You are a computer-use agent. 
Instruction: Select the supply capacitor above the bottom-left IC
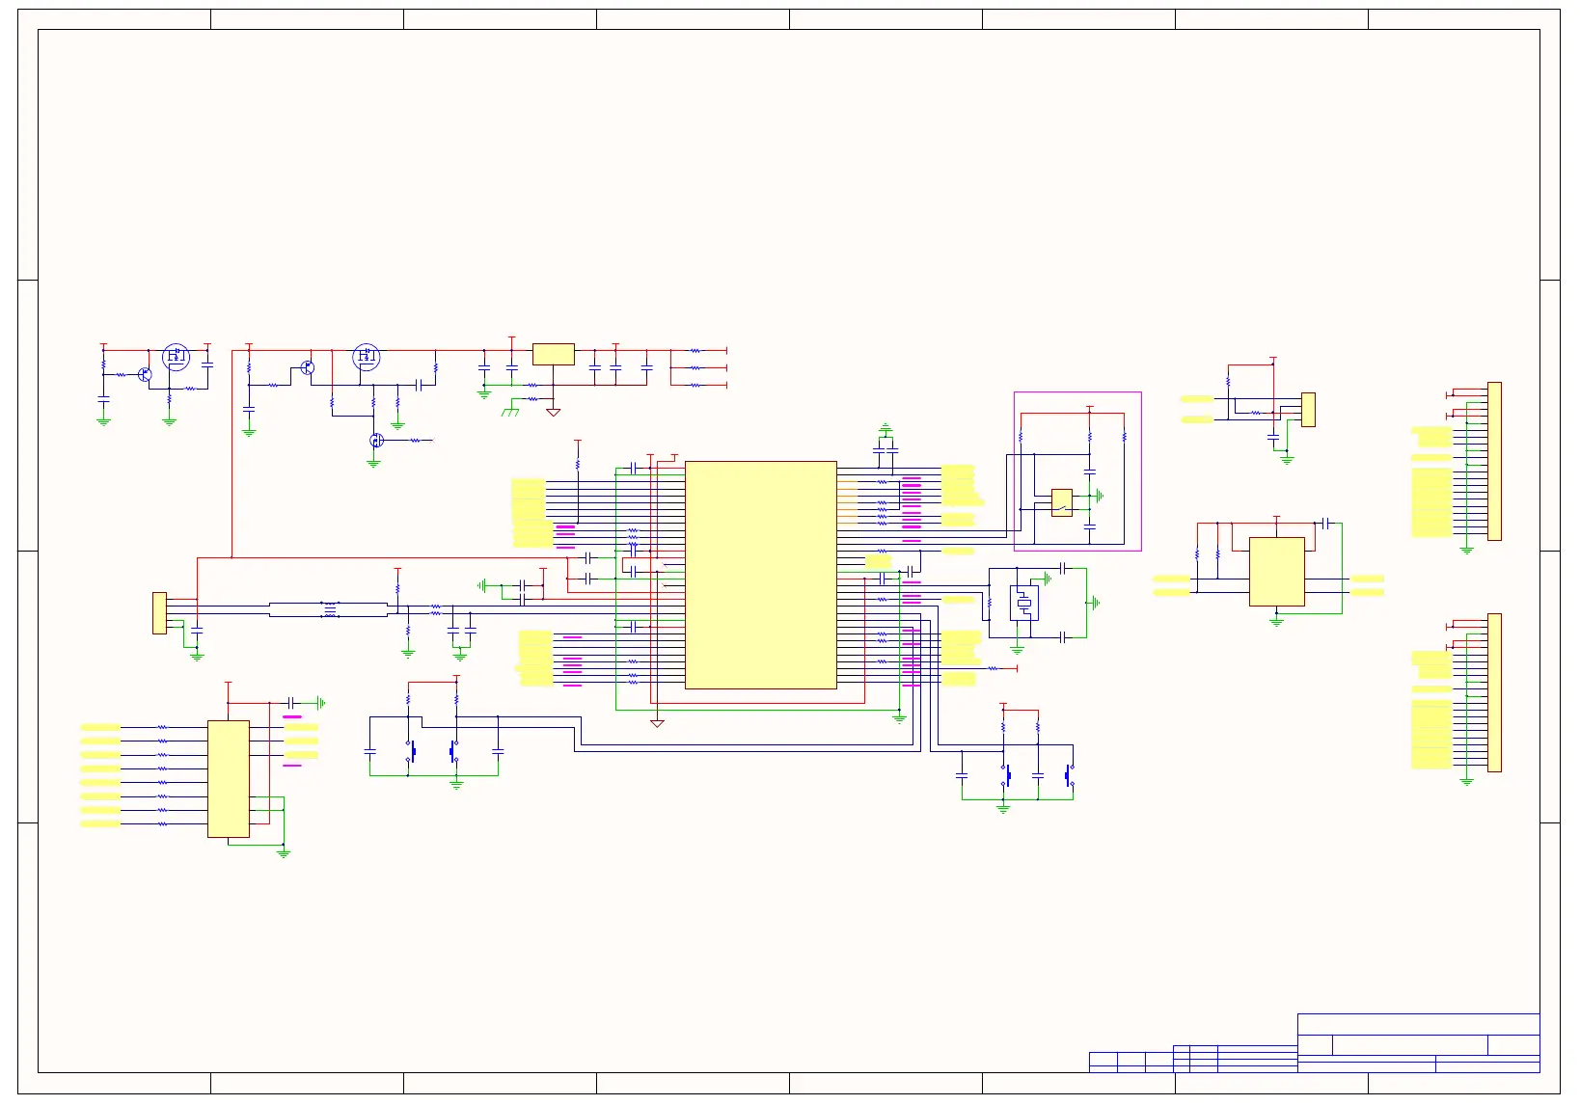290,704
